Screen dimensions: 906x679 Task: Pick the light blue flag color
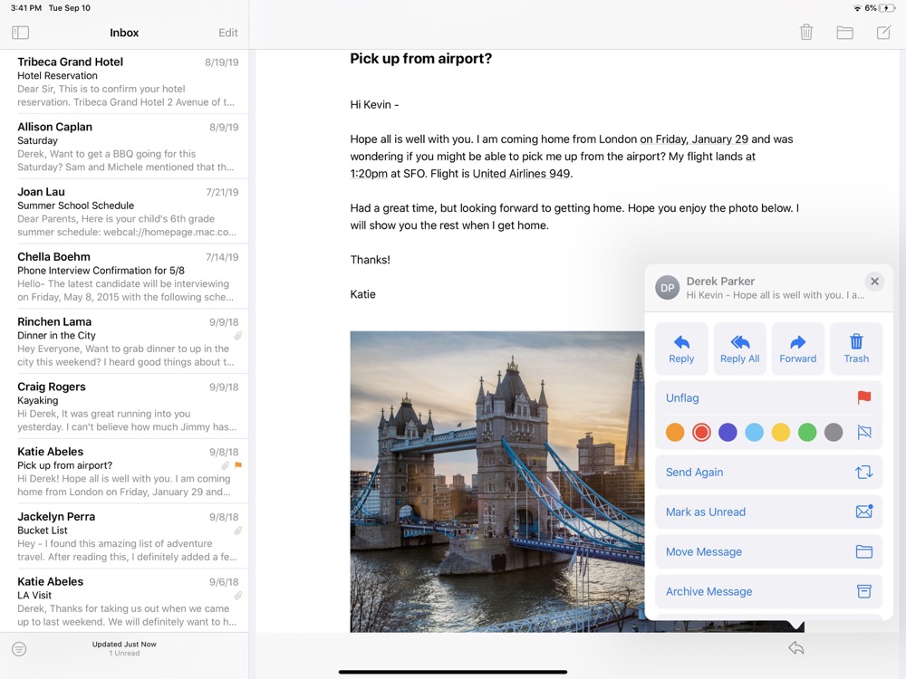[x=754, y=432]
